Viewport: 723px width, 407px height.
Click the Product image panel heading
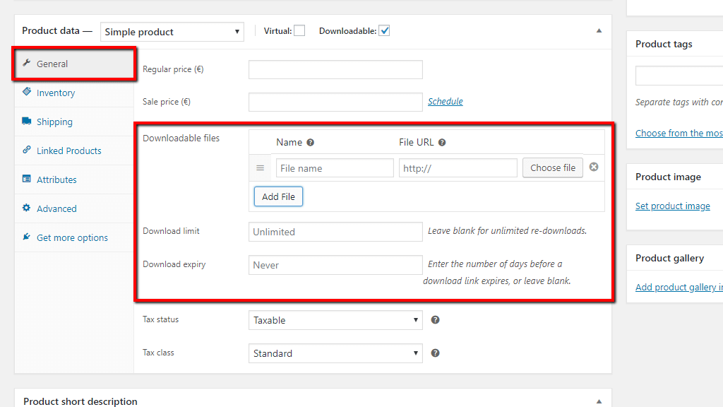[668, 177]
